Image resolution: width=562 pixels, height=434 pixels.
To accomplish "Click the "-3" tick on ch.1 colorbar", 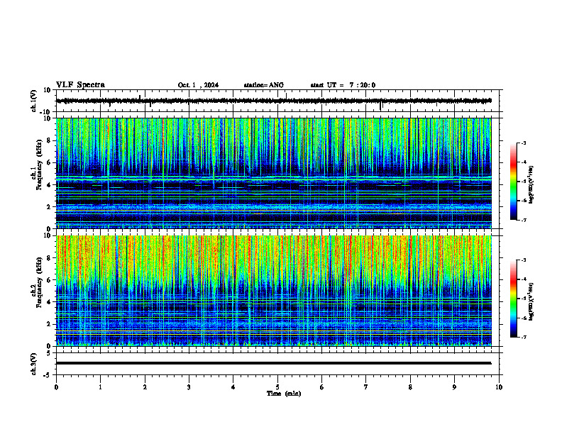I will [x=523, y=143].
